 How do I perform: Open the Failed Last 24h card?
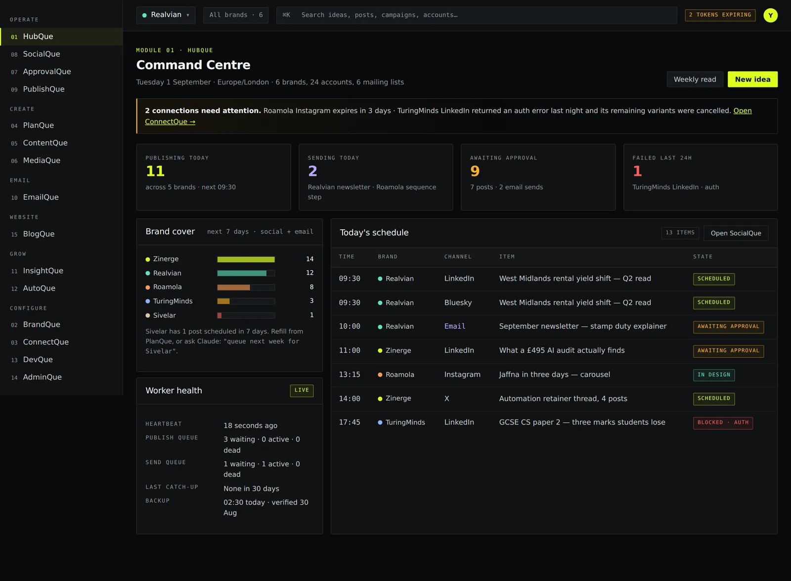coord(701,177)
